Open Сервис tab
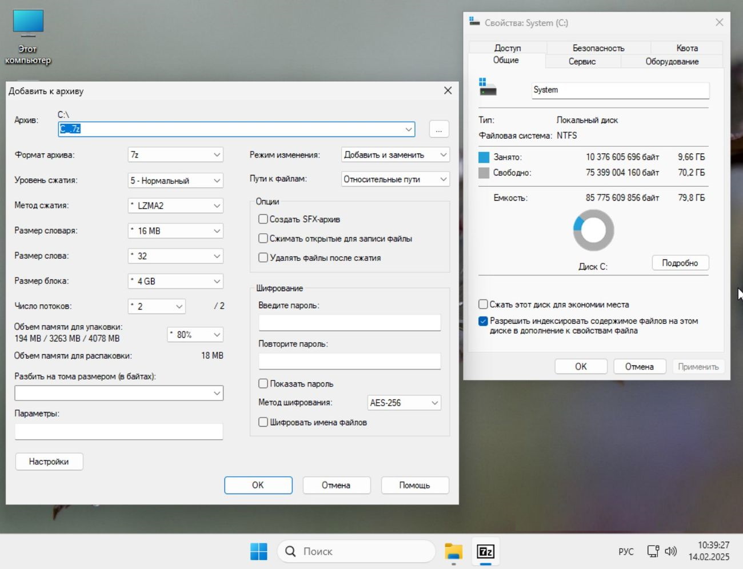This screenshot has width=743, height=569. point(582,61)
